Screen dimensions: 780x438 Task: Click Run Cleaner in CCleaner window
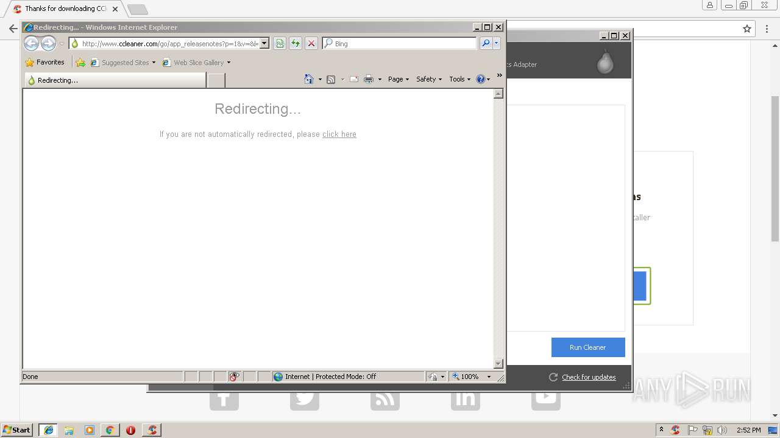click(588, 347)
